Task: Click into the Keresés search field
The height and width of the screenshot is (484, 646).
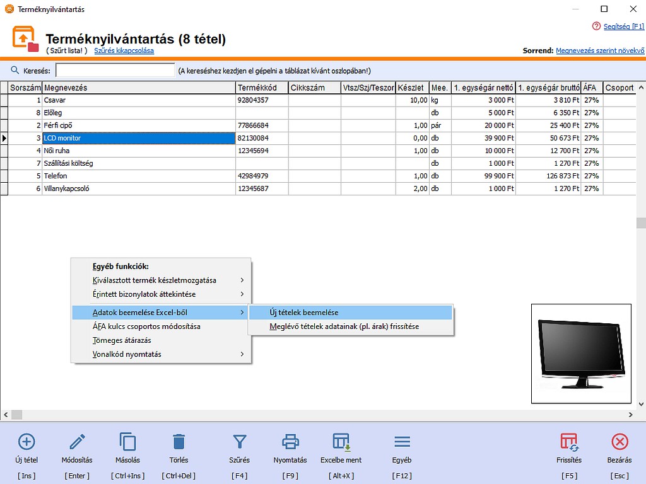Action: [115, 71]
